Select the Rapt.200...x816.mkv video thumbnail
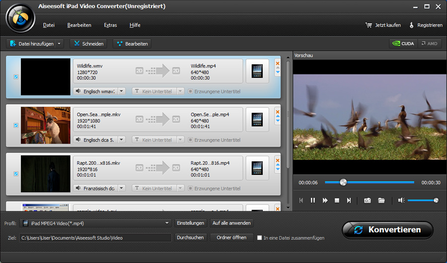447x263 pixels. click(46, 174)
